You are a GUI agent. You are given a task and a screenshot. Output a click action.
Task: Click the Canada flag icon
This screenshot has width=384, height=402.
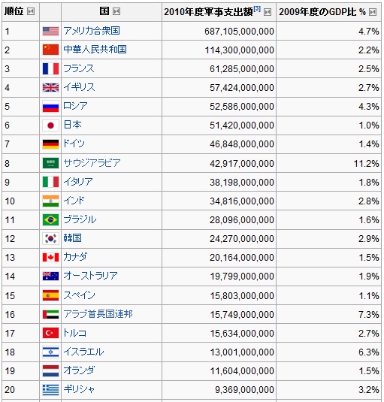pyautogui.click(x=50, y=258)
